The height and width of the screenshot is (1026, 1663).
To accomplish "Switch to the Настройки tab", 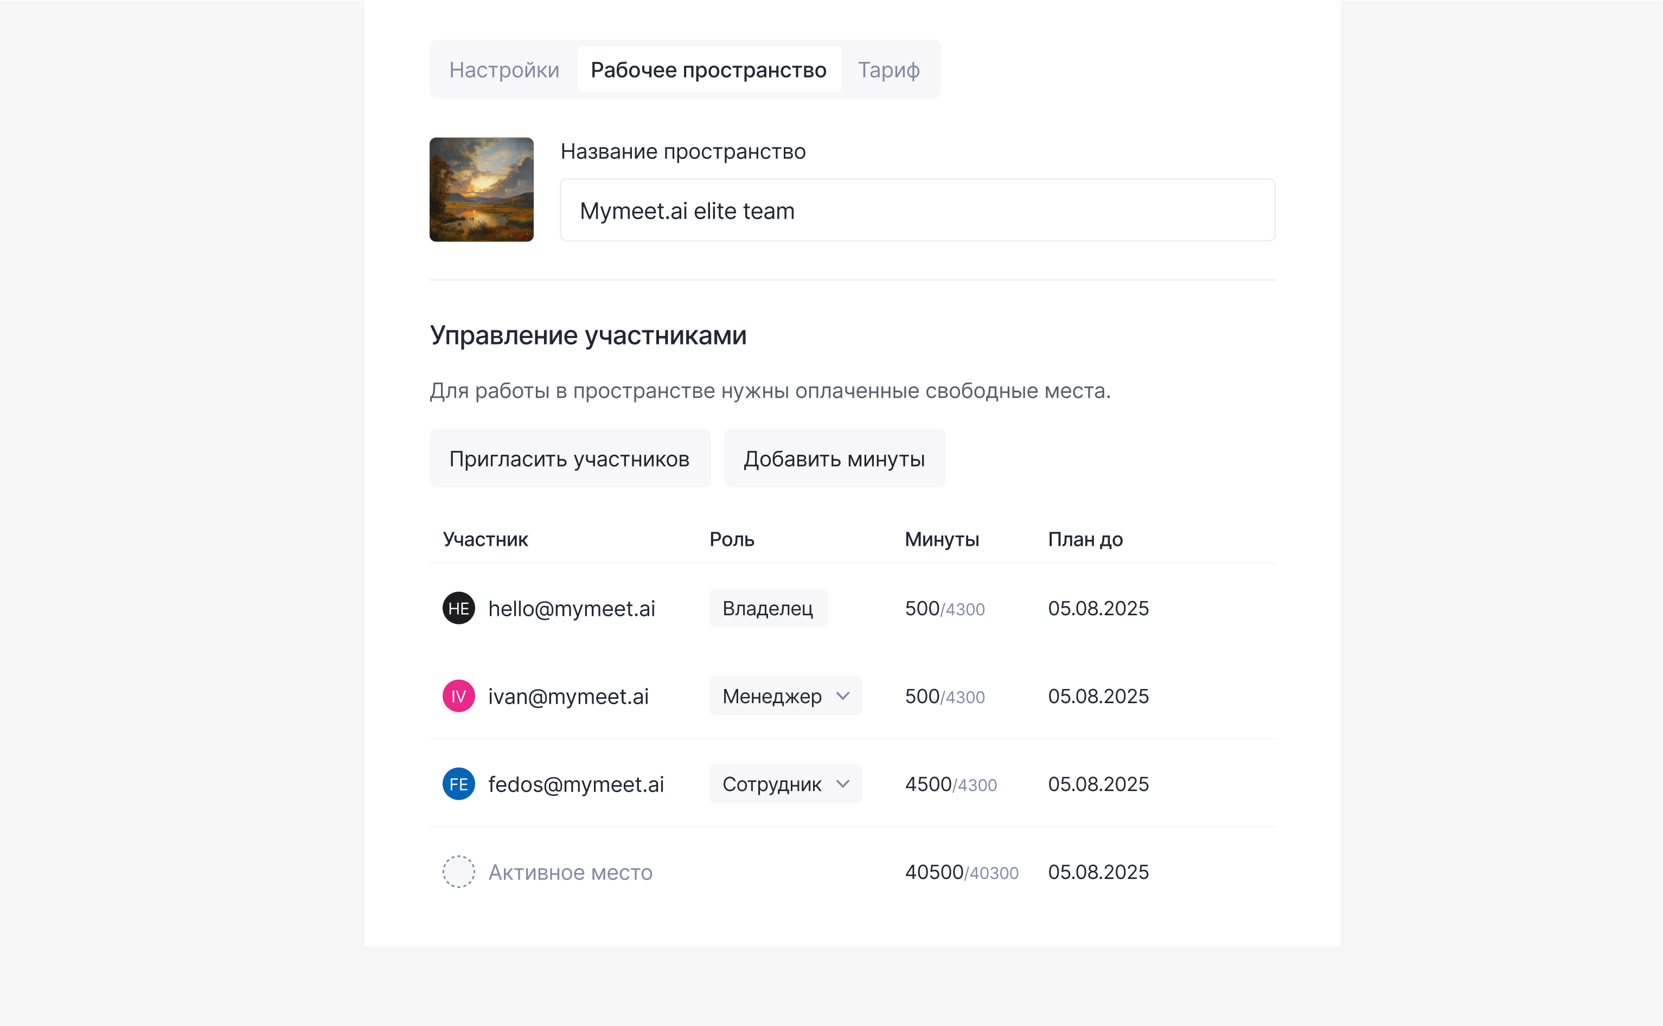I will pos(504,70).
